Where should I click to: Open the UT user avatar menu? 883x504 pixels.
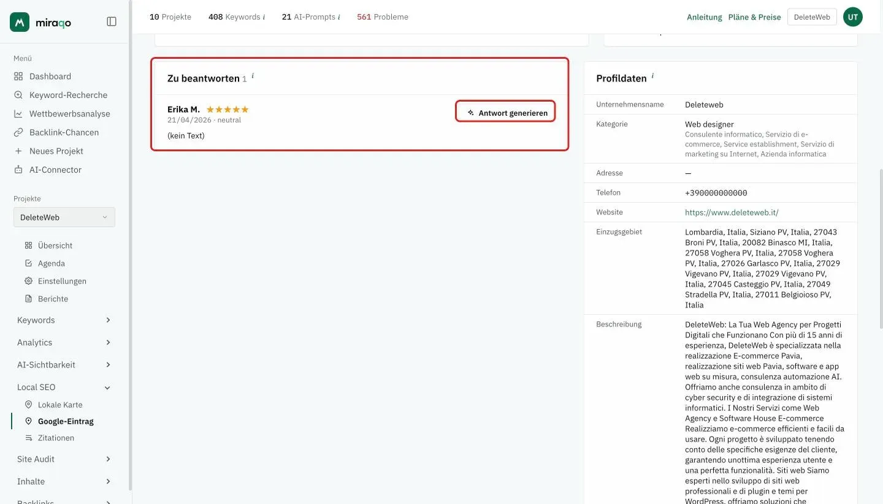click(x=853, y=17)
